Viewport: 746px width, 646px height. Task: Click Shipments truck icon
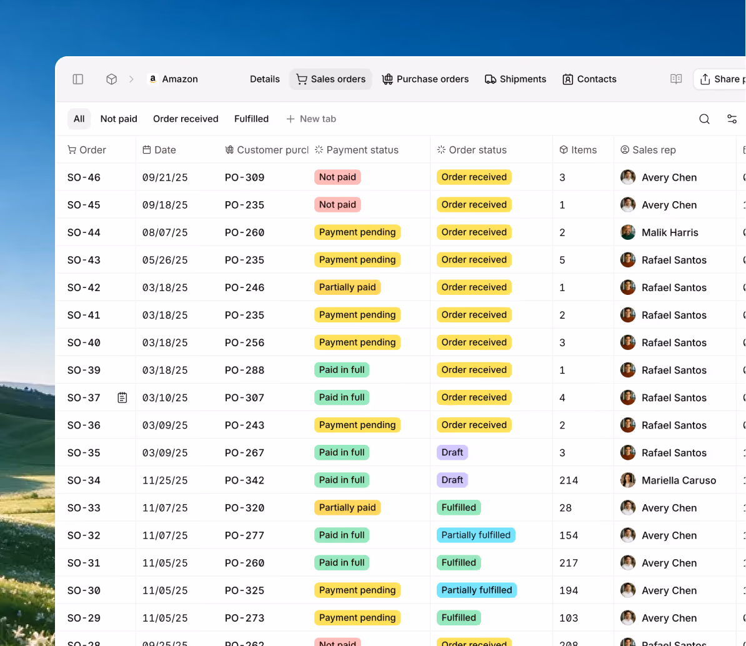pos(490,79)
